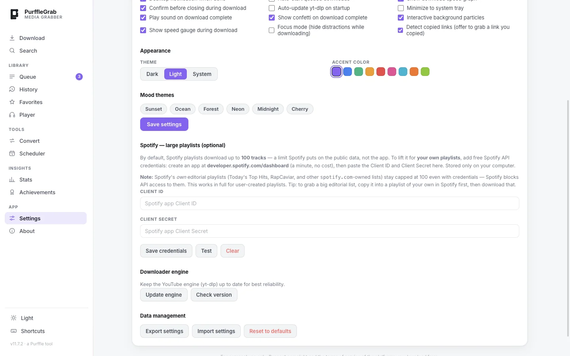Click the Settings sliders icon
Screen dimensions: 570x356
[x=12, y=218]
